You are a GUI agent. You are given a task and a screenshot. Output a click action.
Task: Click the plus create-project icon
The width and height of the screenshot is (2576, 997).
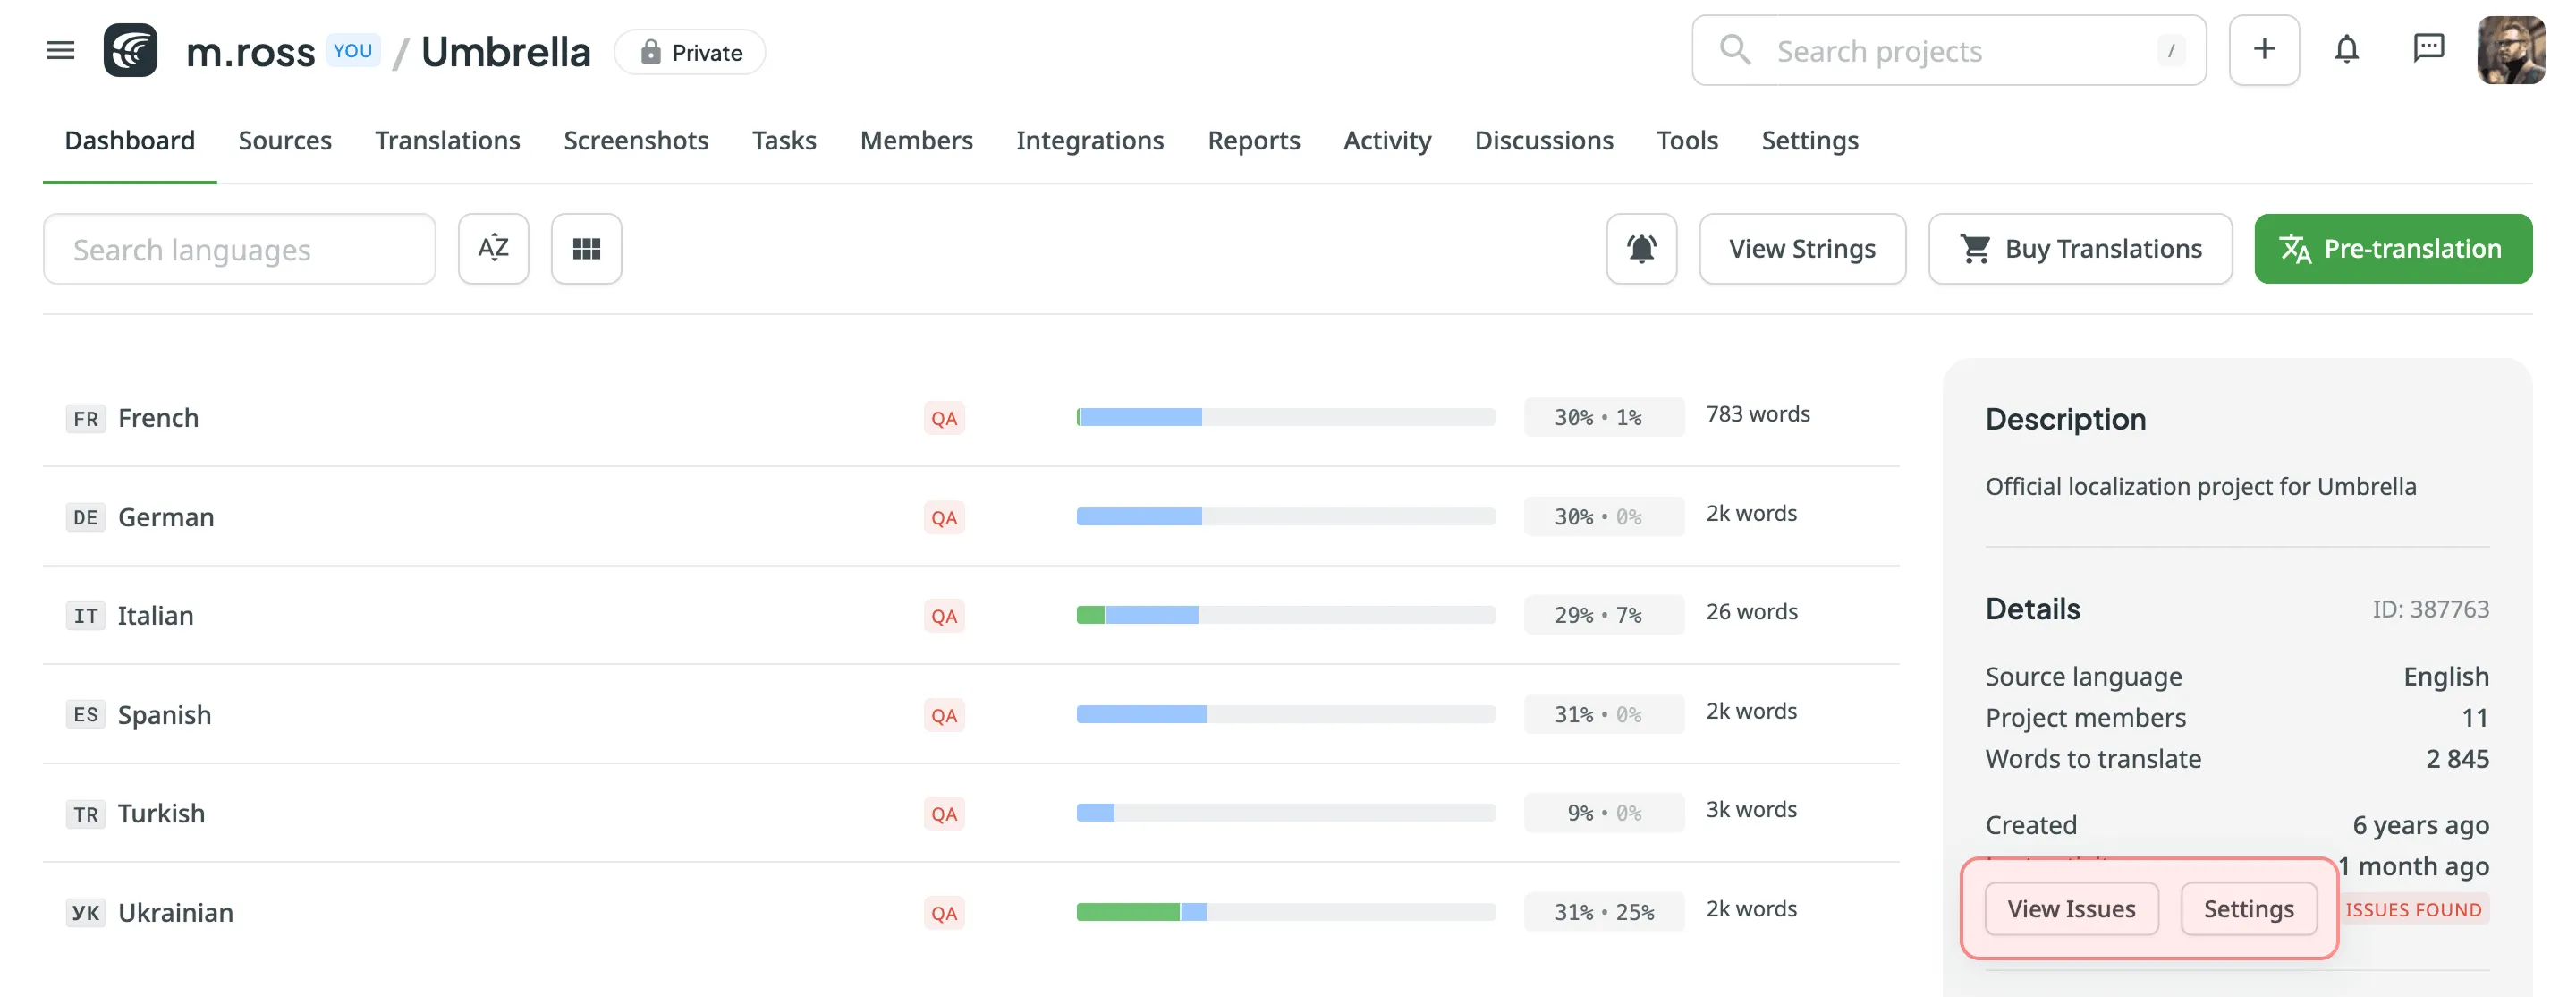pyautogui.click(x=2263, y=50)
